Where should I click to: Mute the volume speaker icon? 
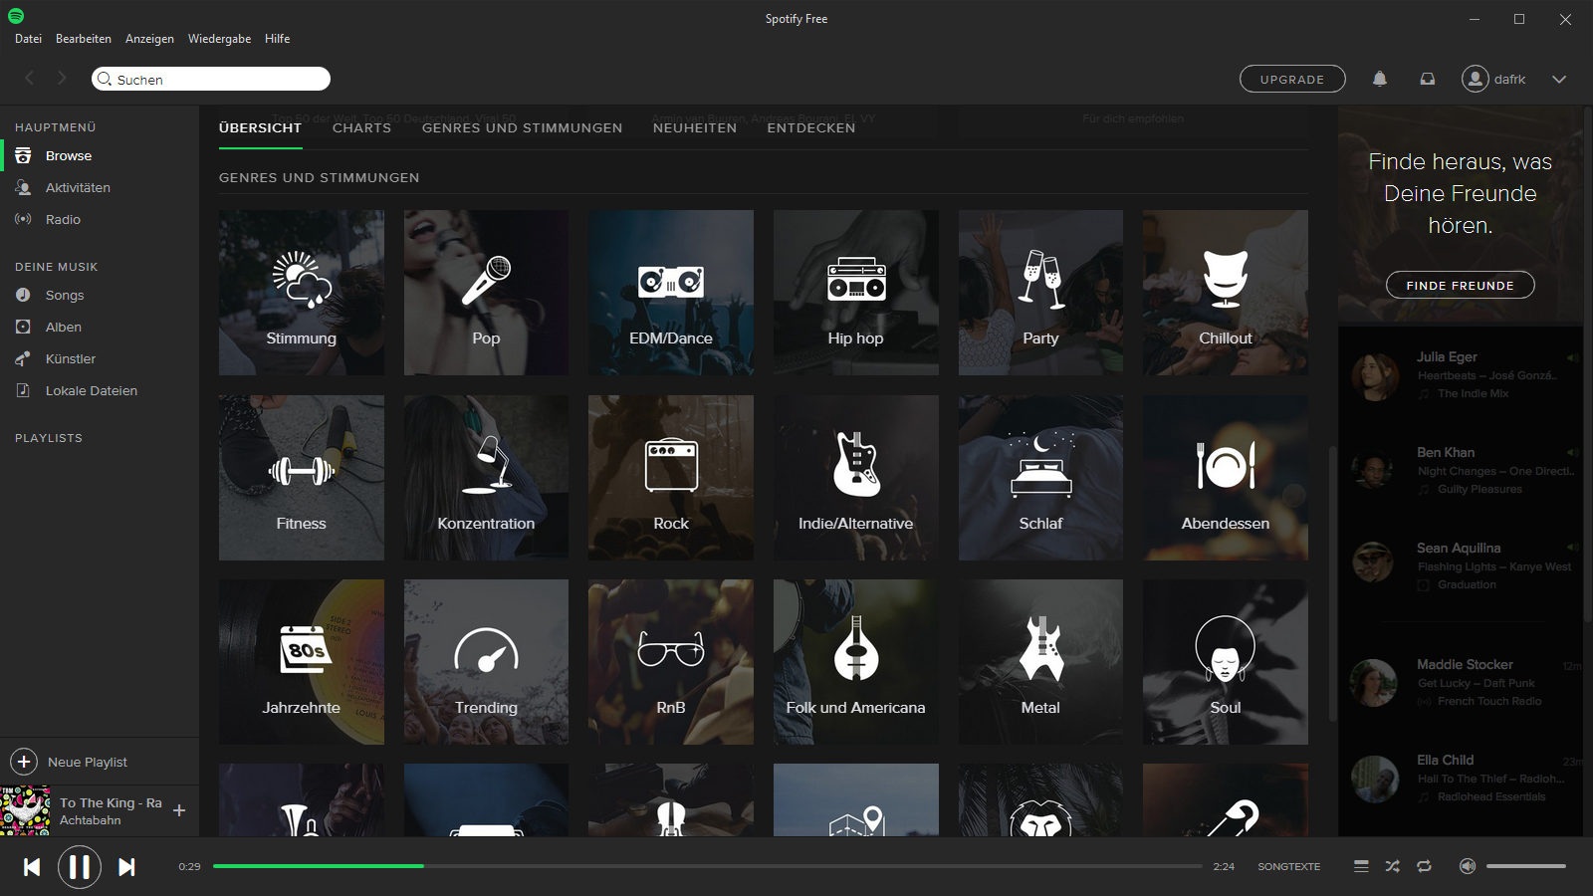(x=1468, y=866)
